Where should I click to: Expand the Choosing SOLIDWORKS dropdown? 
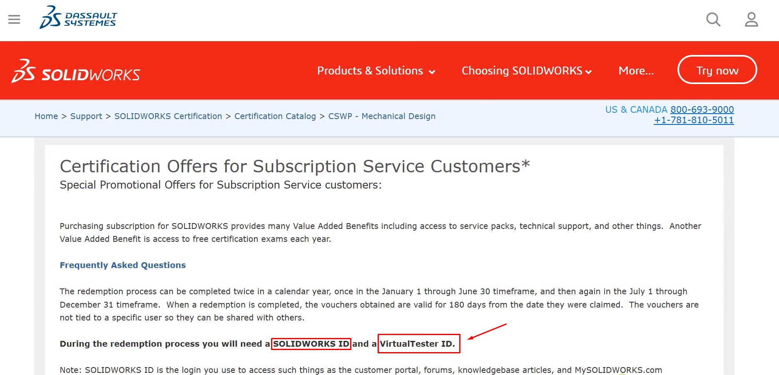526,71
